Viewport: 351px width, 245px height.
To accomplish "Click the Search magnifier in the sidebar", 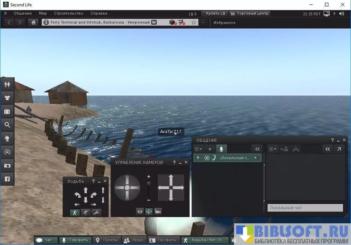I will tap(7, 125).
